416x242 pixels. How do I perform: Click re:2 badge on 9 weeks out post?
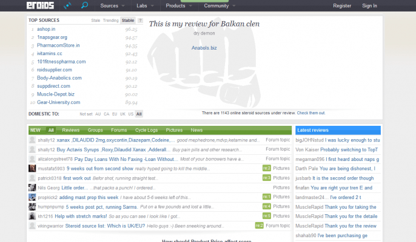(267, 168)
